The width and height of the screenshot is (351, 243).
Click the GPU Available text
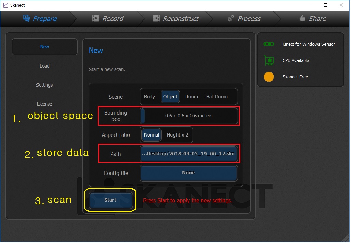pyautogui.click(x=296, y=60)
